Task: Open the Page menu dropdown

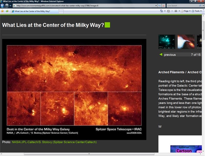Action: pos(186,11)
